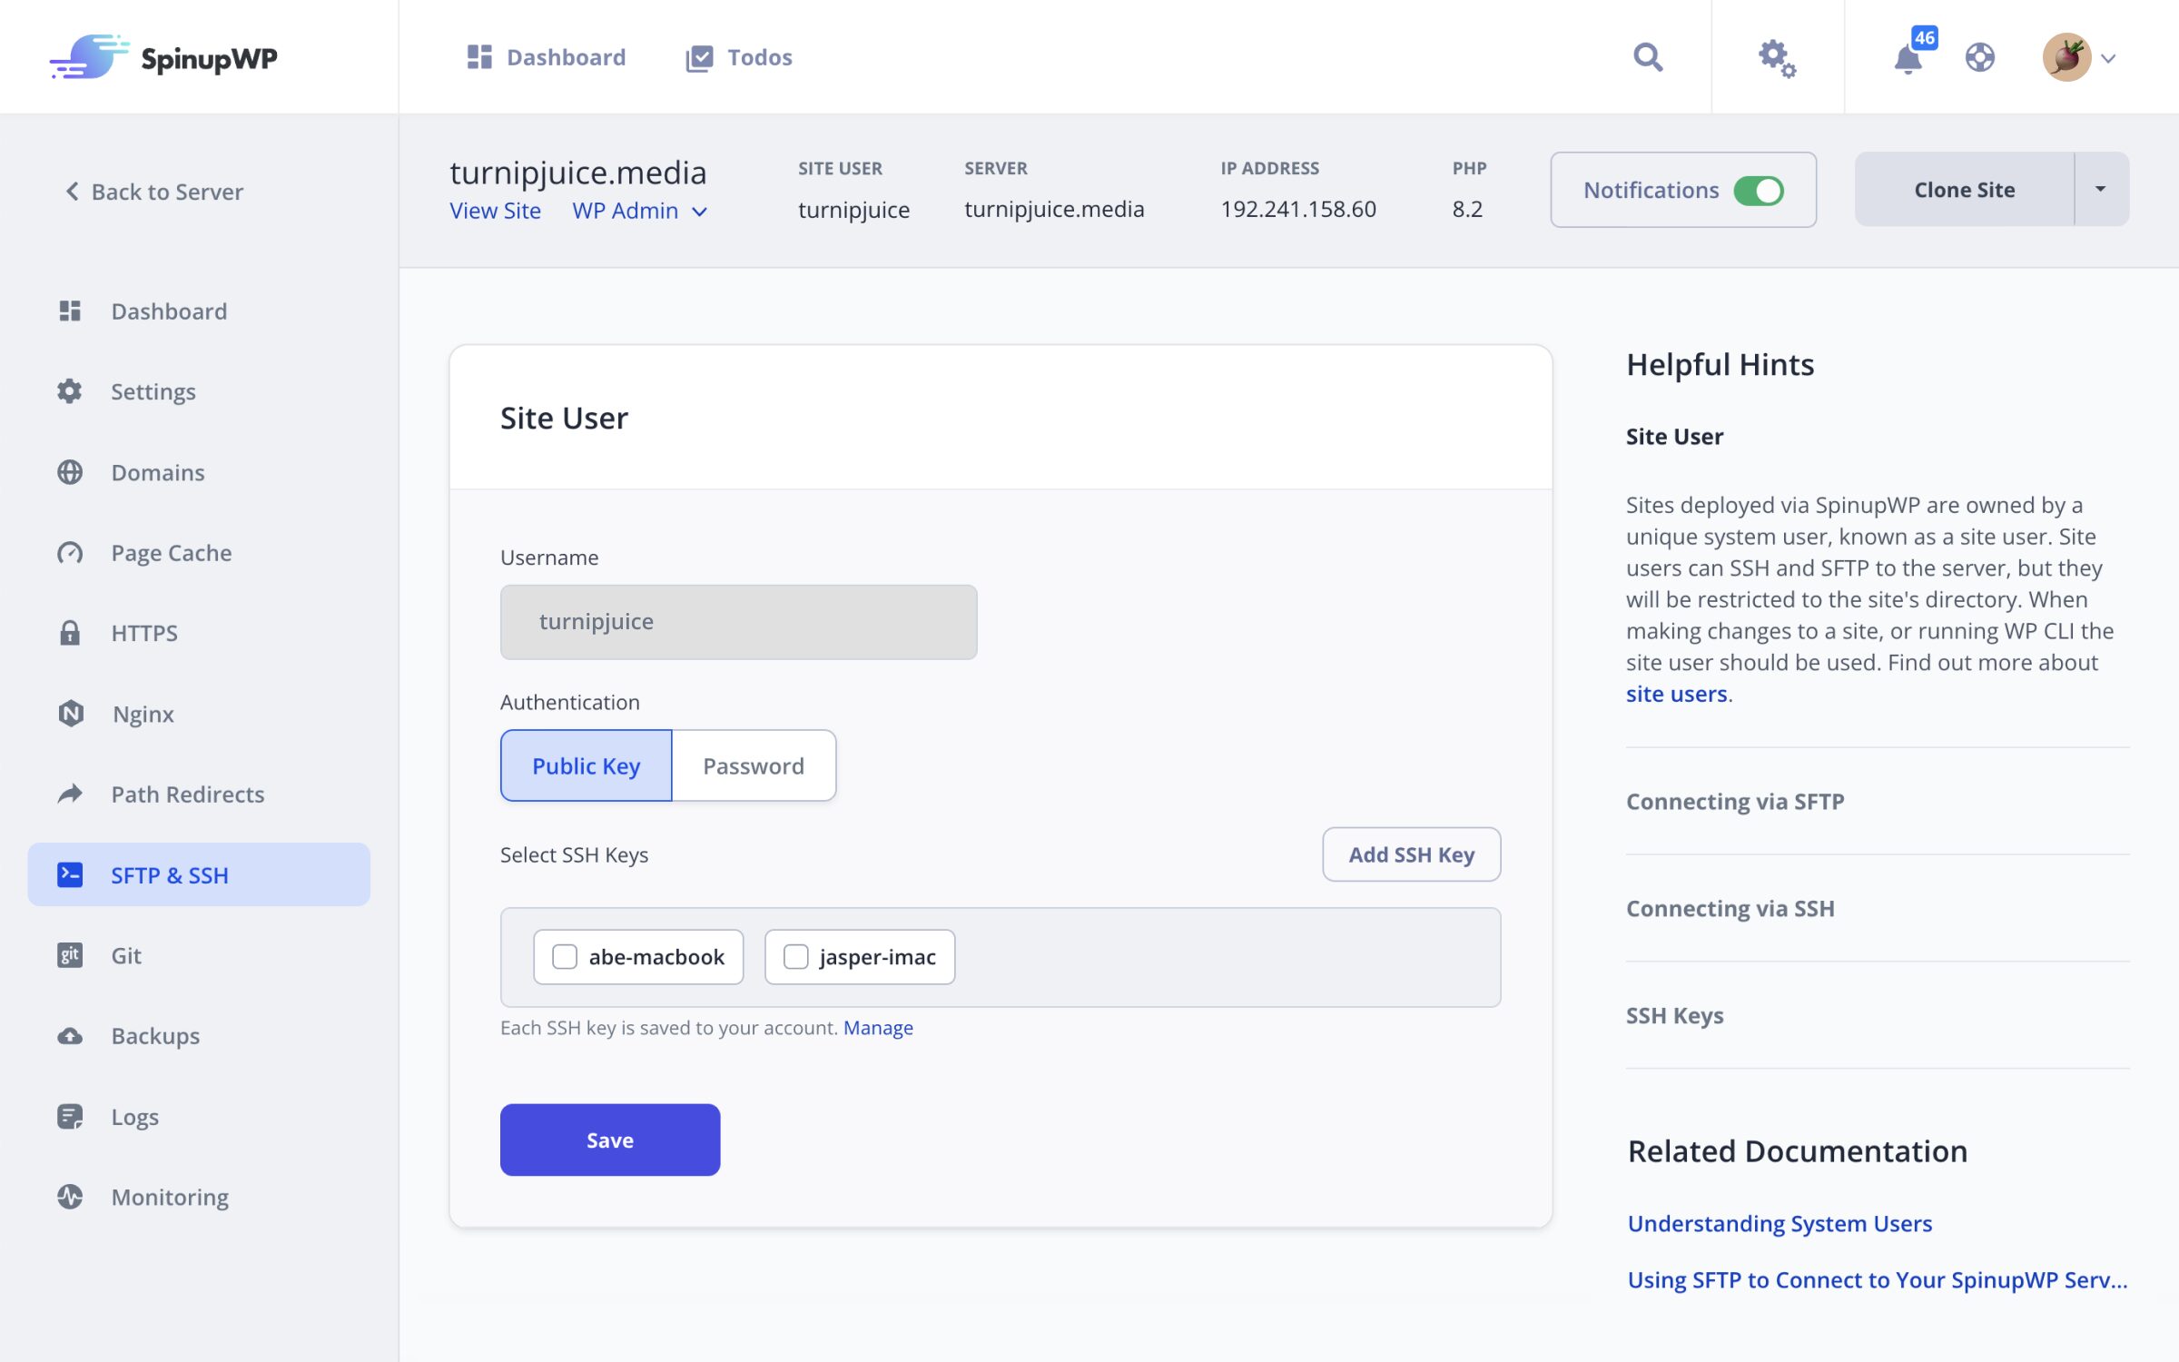Image resolution: width=2179 pixels, height=1362 pixels.
Task: Click the Git sidebar icon
Action: (x=69, y=955)
